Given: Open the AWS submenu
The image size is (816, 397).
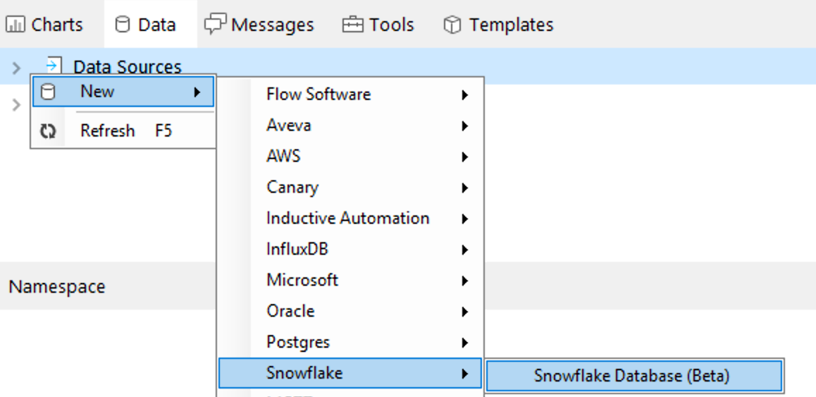Looking at the screenshot, I should [x=351, y=156].
